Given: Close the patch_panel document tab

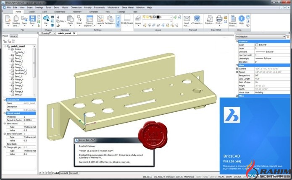Looking at the screenshot, I should click(x=74, y=33).
